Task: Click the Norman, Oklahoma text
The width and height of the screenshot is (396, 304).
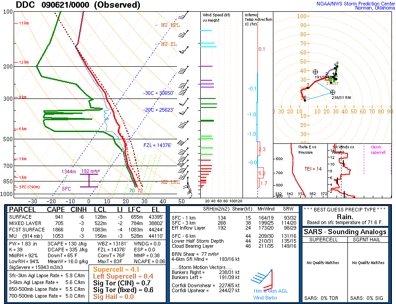Action: pyautogui.click(x=375, y=8)
